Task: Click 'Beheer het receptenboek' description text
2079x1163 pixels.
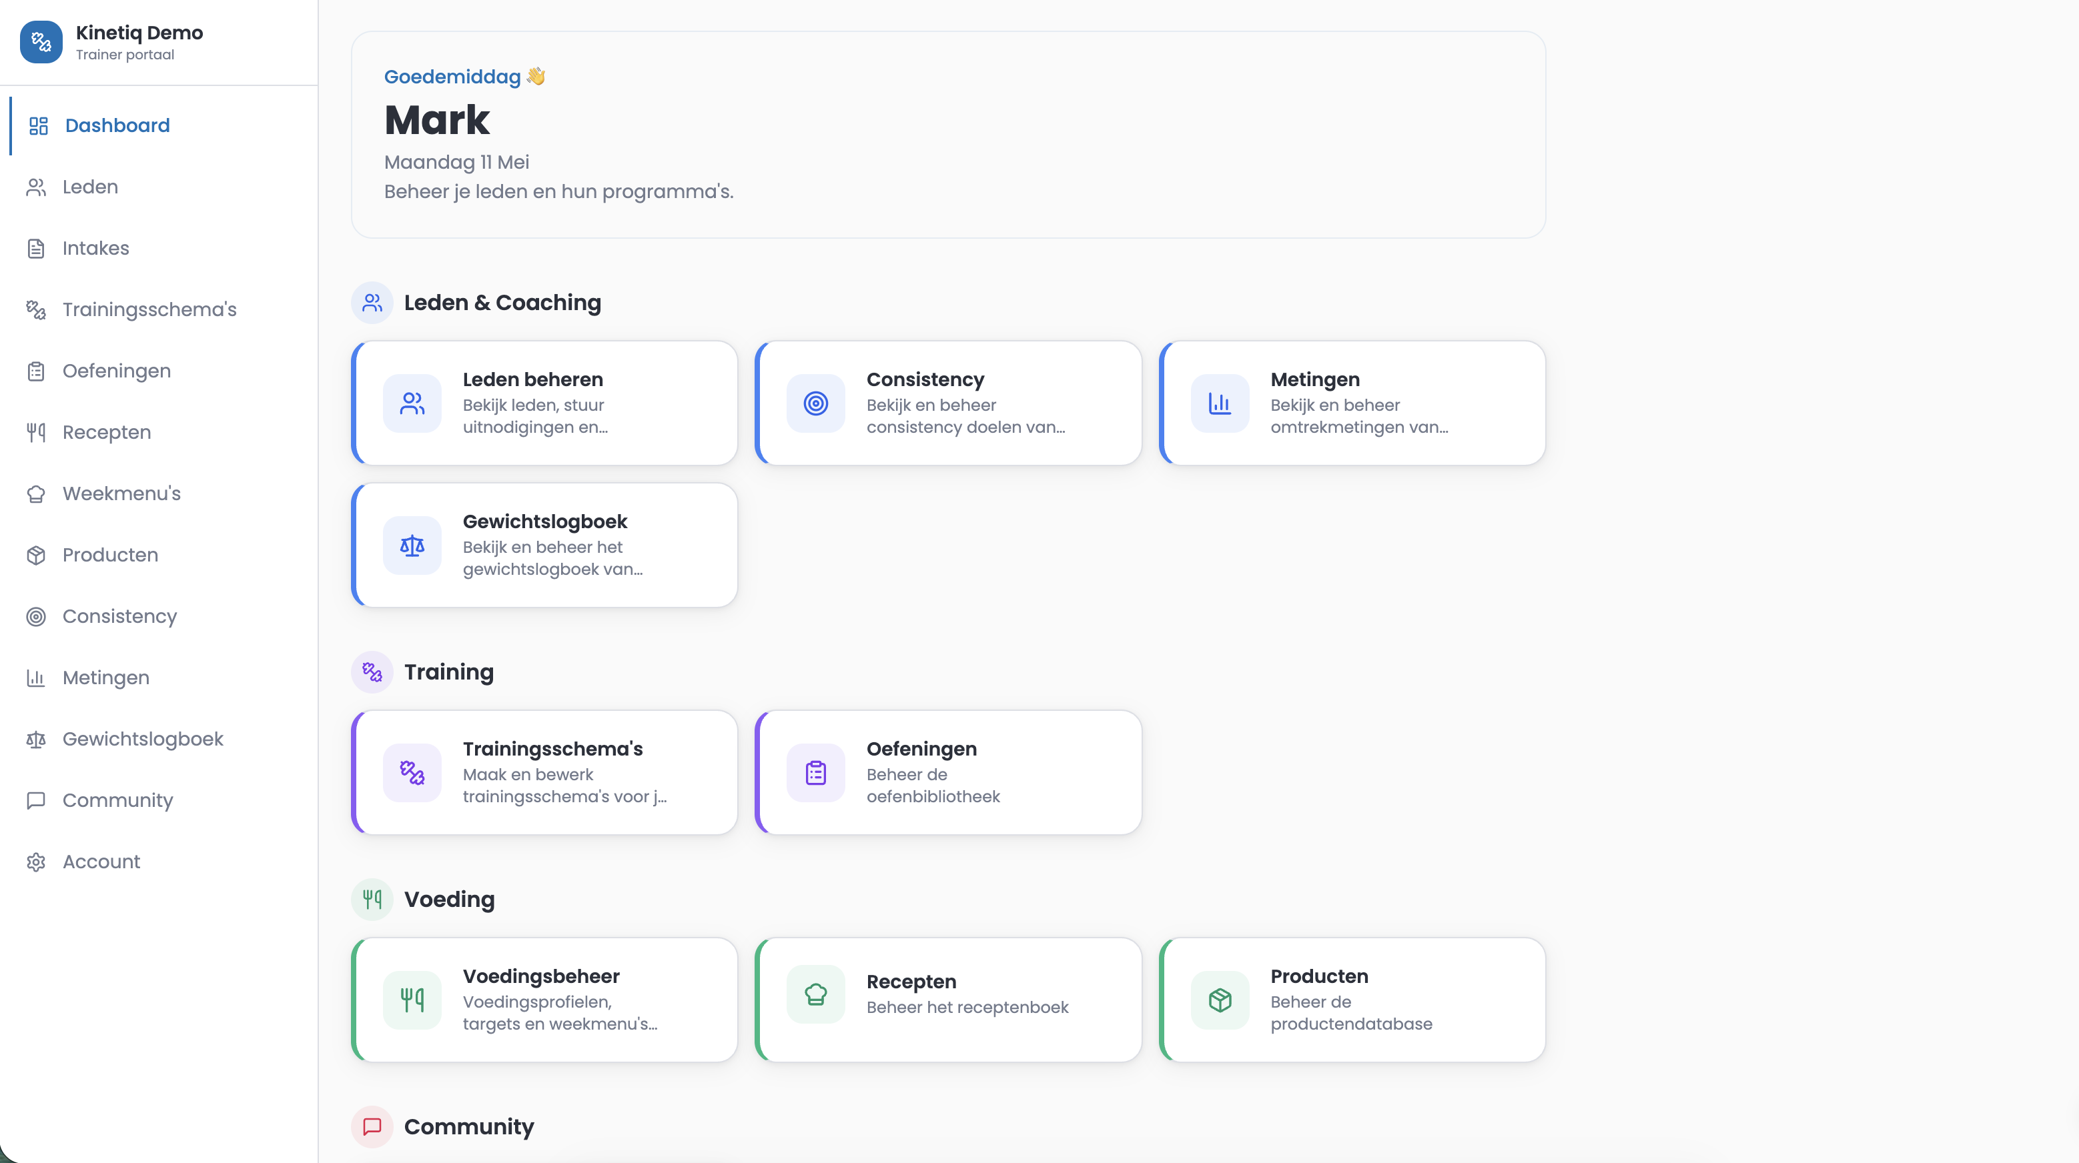Action: click(967, 1008)
